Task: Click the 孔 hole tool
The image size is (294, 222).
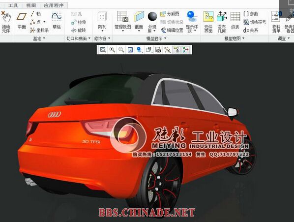Action: point(77,14)
